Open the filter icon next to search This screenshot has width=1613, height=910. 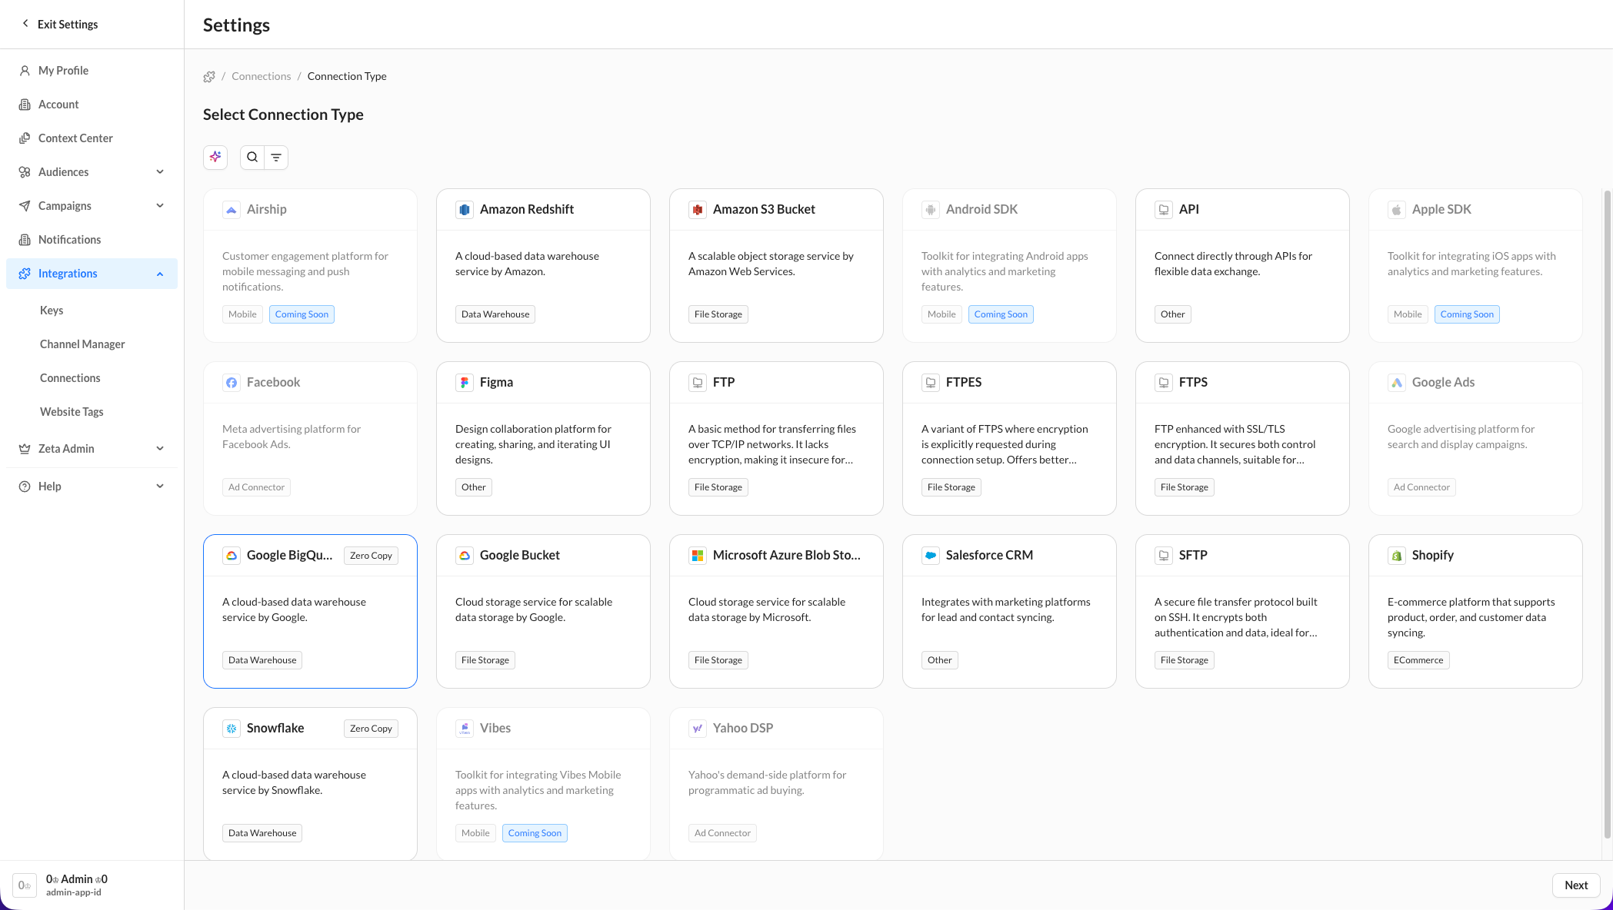[276, 158]
